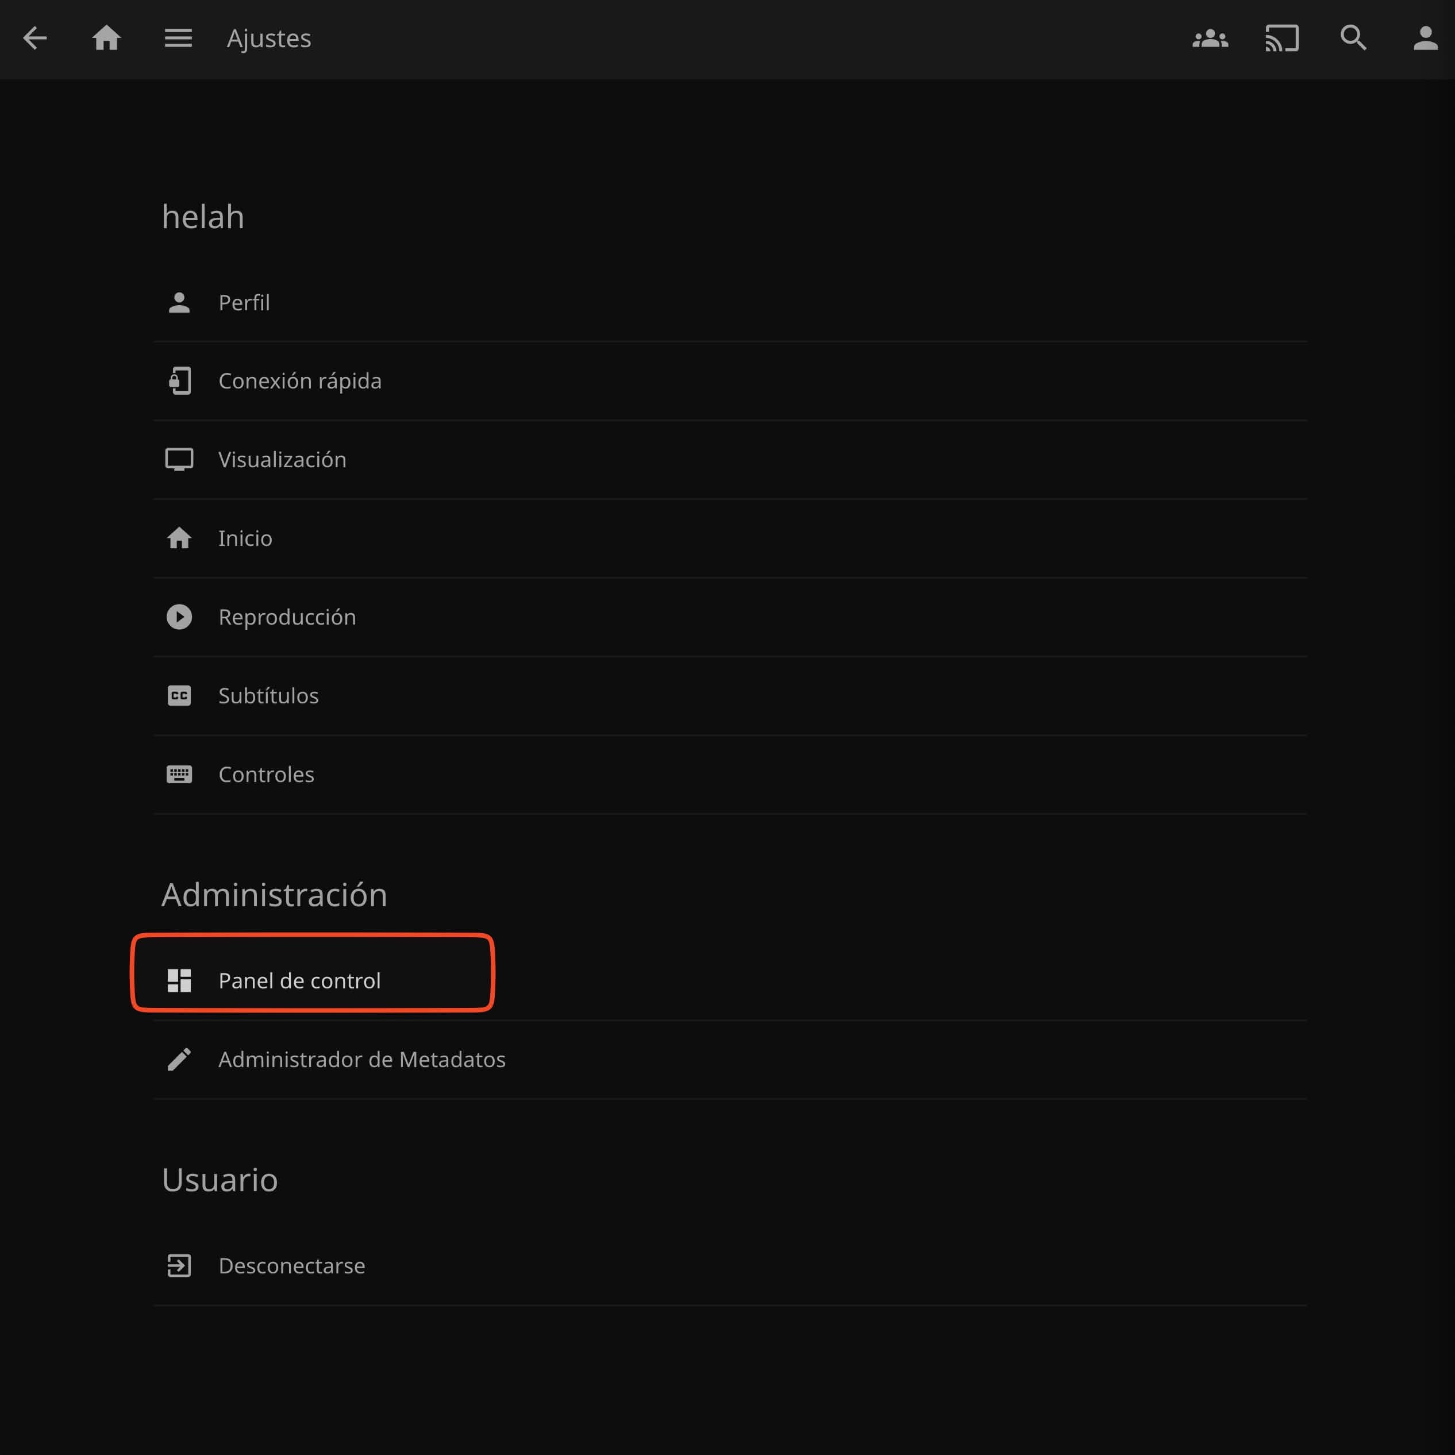Click the pencil icon for metadata manager
1455x1455 pixels.
pos(179,1060)
